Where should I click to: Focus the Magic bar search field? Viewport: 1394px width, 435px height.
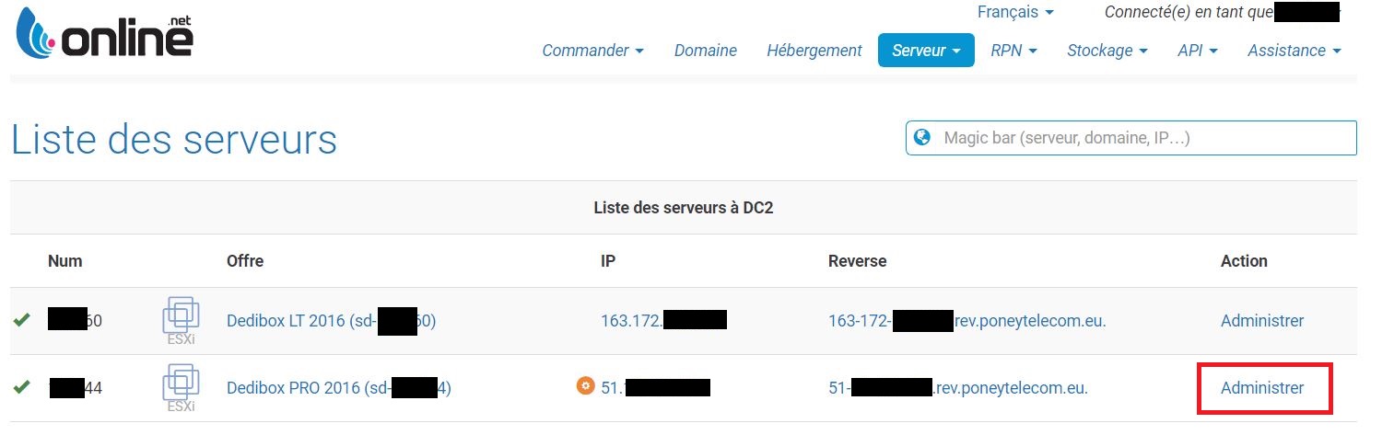point(1131,138)
